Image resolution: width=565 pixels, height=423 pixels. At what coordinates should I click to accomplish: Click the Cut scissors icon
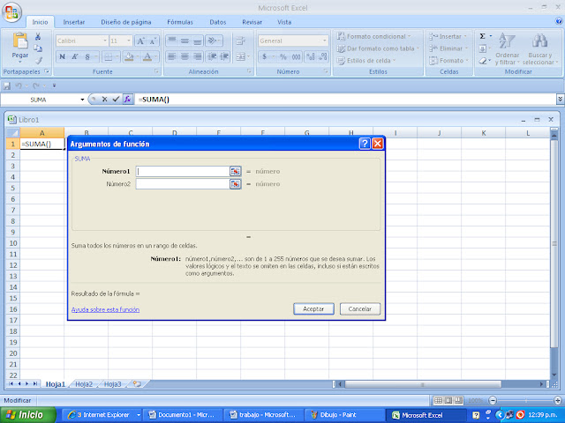coord(38,36)
